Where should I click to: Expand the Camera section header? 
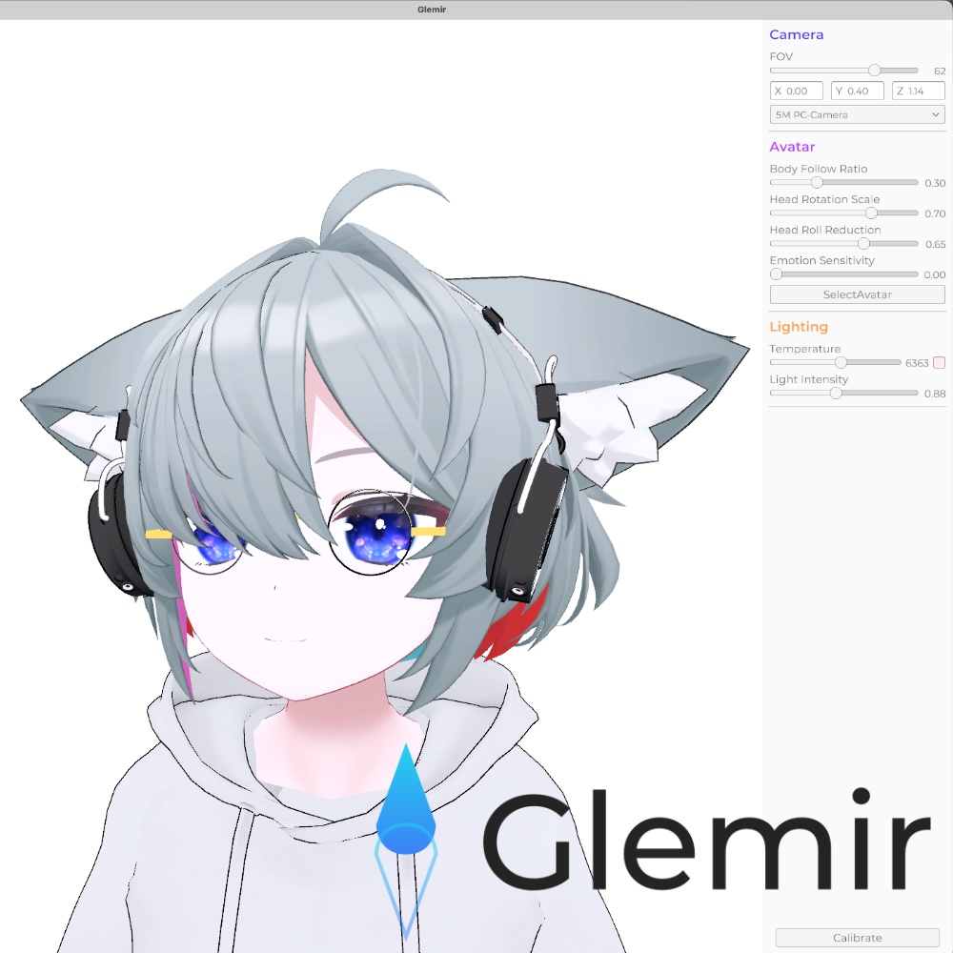coord(796,34)
